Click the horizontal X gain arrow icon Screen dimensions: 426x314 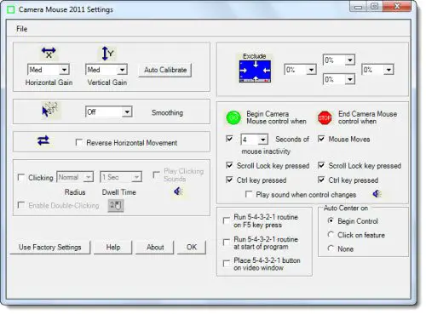click(x=49, y=53)
